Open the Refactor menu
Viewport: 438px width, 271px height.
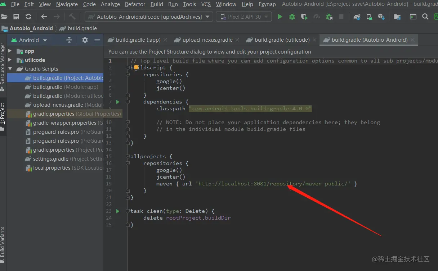(135, 4)
